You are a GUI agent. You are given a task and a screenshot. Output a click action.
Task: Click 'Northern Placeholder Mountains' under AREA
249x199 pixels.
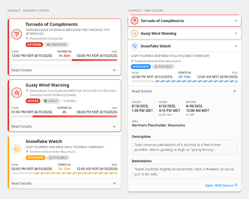158,125
